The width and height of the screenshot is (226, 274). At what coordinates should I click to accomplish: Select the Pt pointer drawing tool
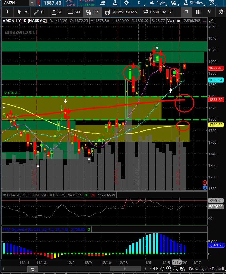(22, 12)
